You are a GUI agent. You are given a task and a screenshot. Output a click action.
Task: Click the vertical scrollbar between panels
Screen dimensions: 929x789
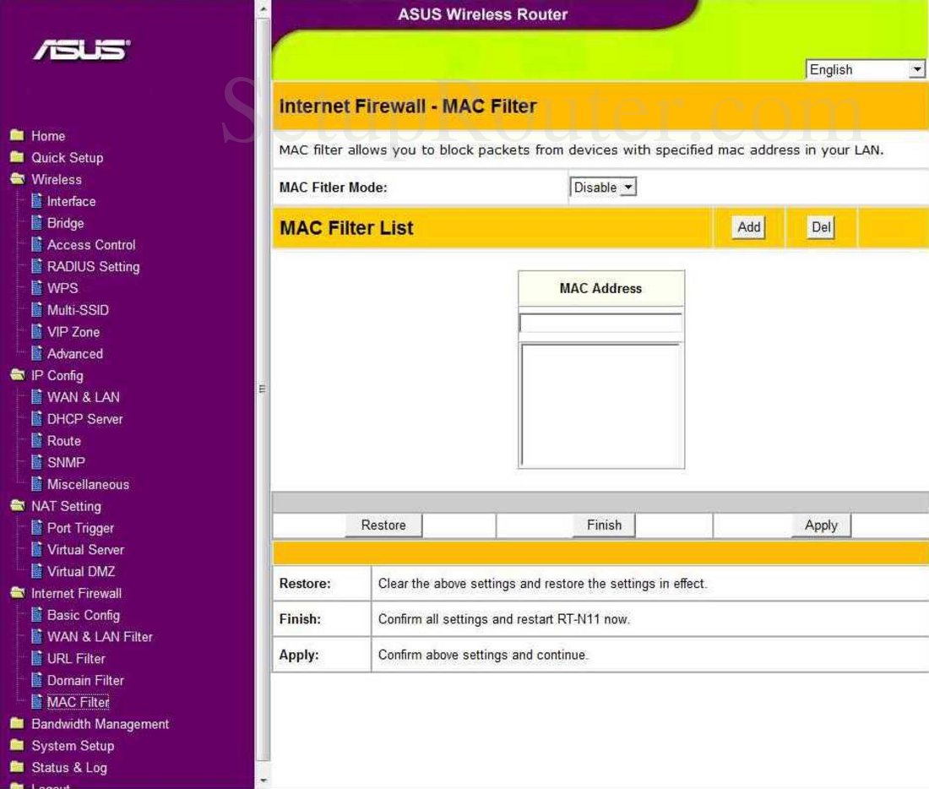pyautogui.click(x=261, y=389)
